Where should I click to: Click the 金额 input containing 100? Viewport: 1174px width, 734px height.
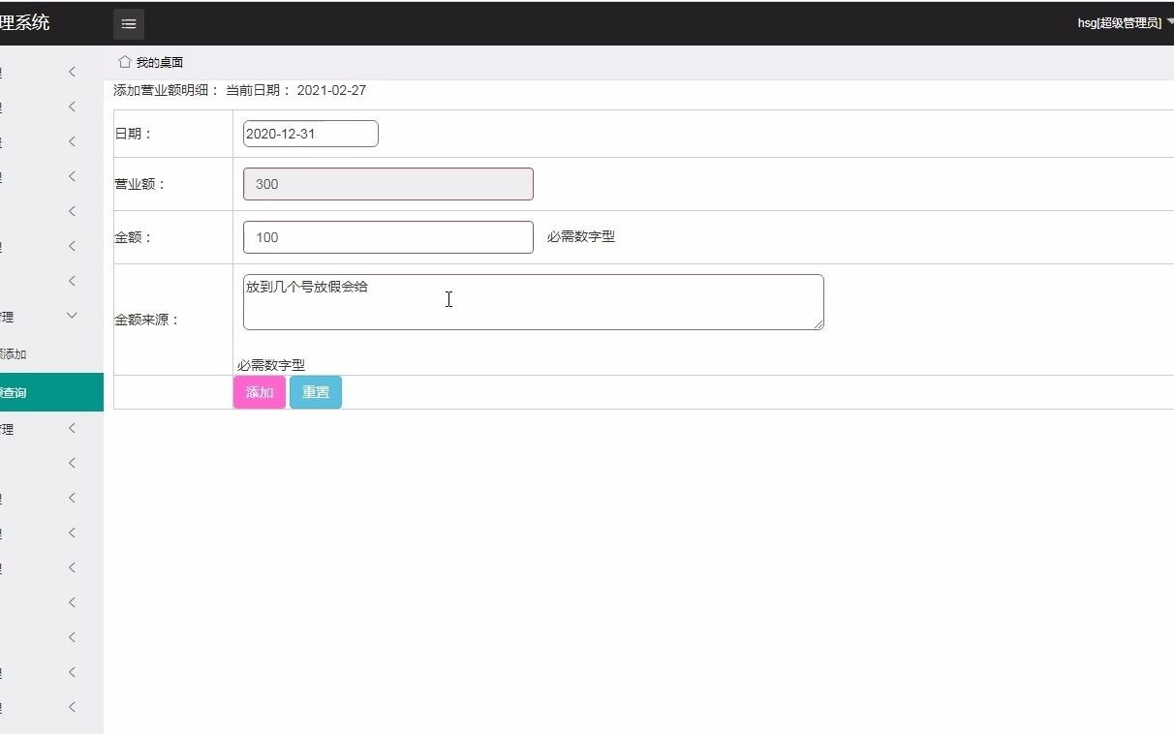387,237
